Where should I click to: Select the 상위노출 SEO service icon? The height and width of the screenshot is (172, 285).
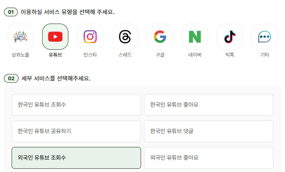[x=20, y=37]
